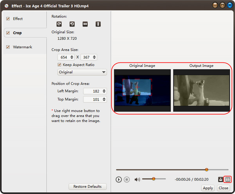Click the volume slider handle

click(x=154, y=179)
